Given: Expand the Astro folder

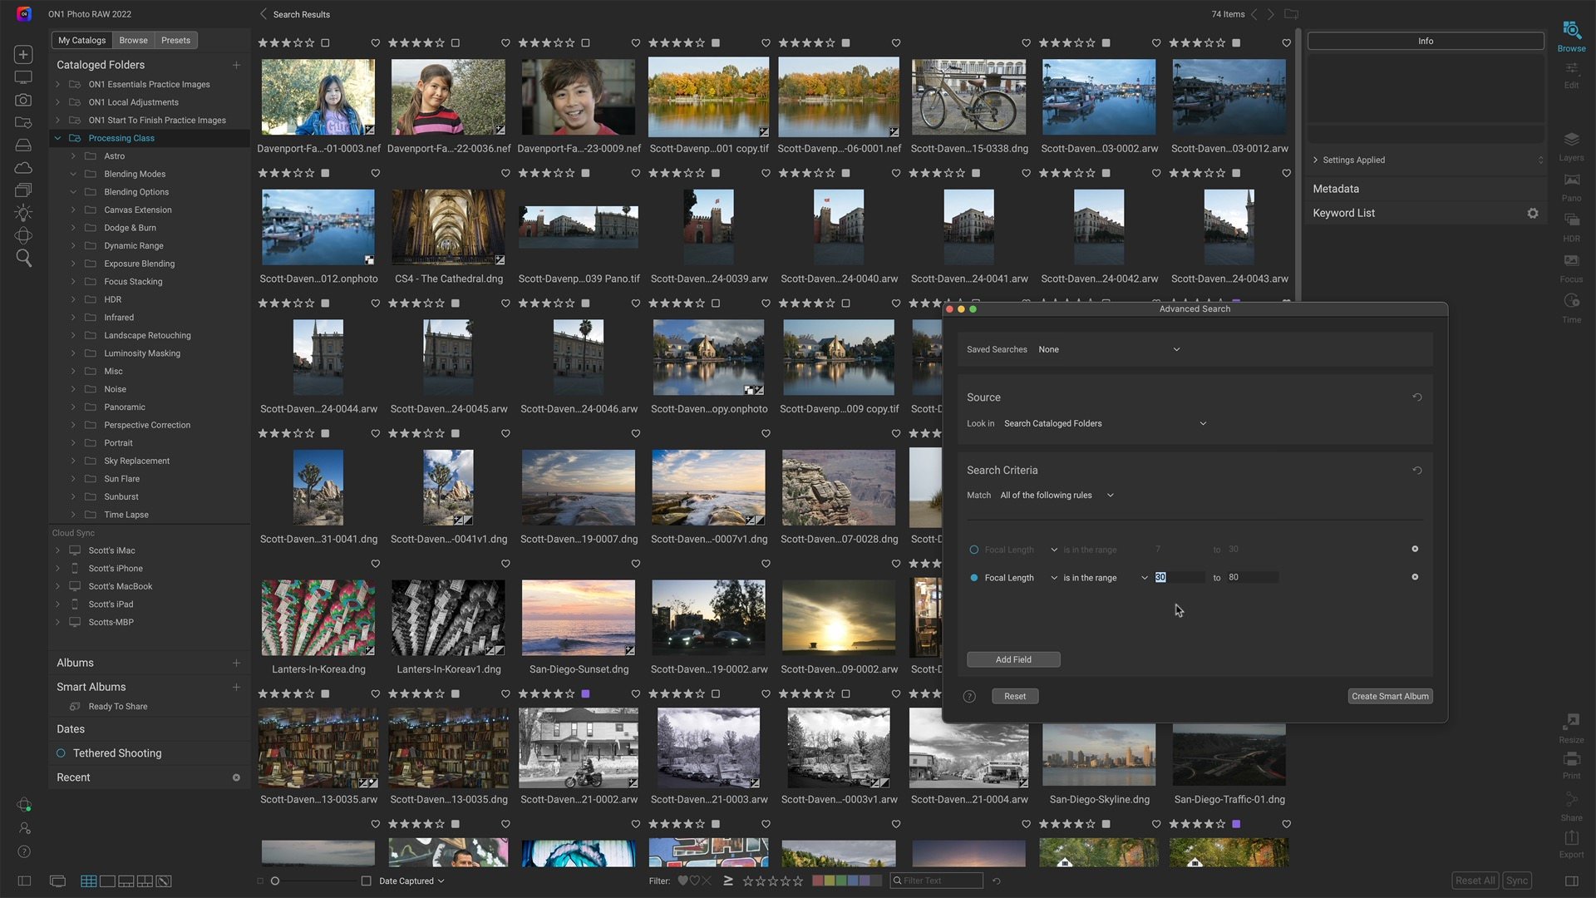Looking at the screenshot, I should tap(73, 156).
